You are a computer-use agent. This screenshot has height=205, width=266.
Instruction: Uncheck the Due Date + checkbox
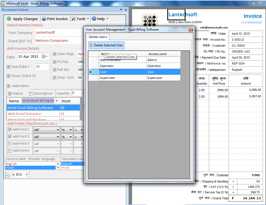(x=8, y=67)
